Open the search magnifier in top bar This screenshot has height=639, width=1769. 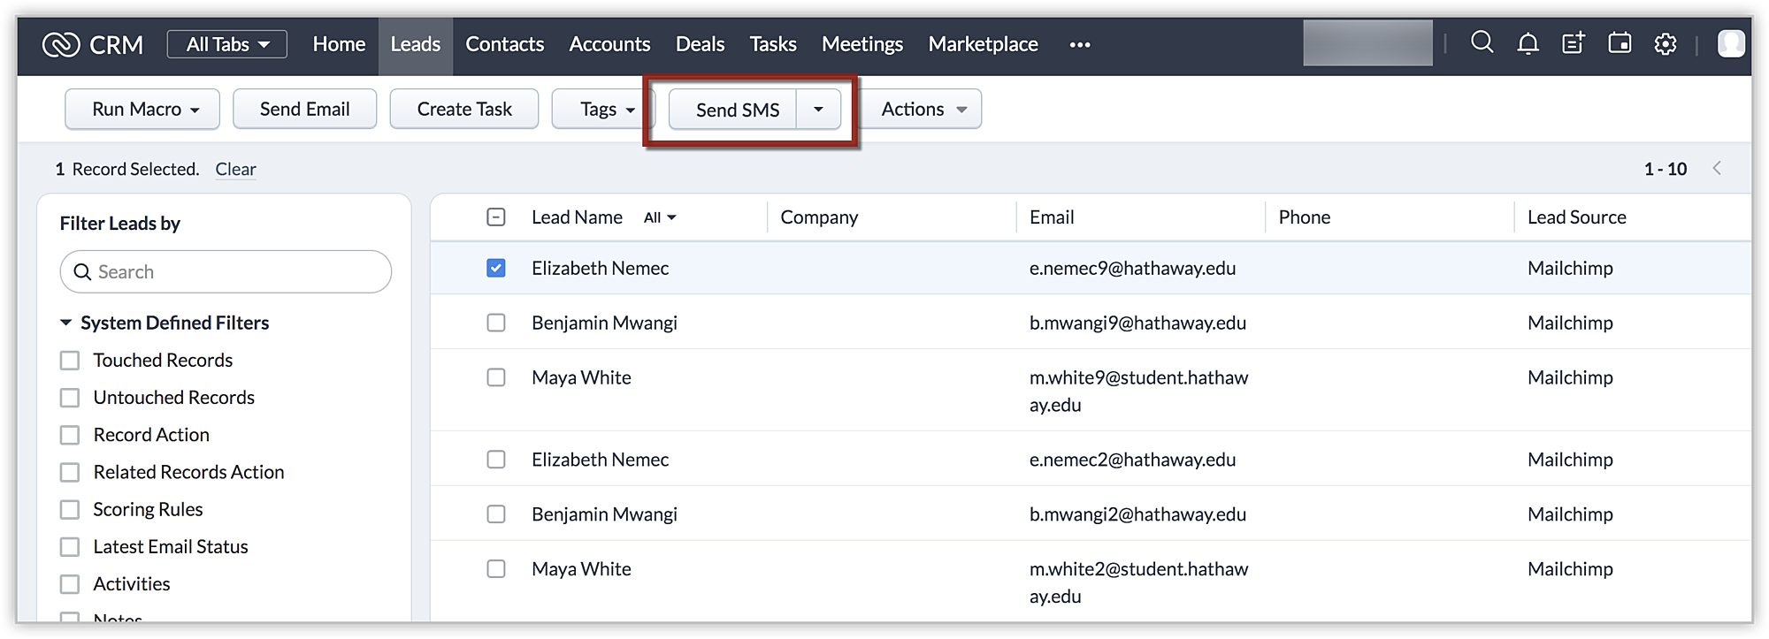pyautogui.click(x=1482, y=42)
